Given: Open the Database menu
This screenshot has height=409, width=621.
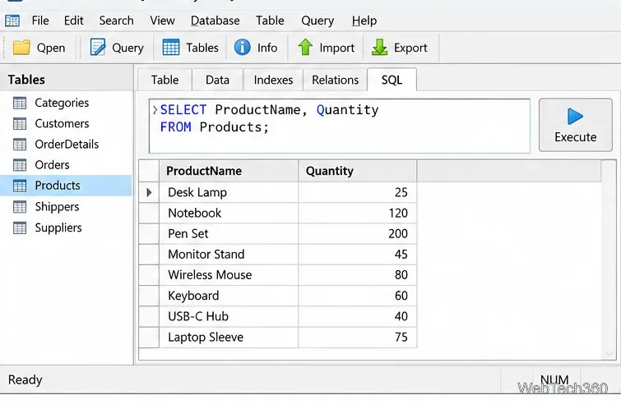Looking at the screenshot, I should (215, 21).
